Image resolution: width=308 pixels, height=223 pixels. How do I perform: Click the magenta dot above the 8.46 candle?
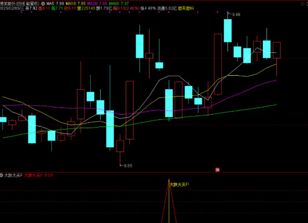click(227, 12)
